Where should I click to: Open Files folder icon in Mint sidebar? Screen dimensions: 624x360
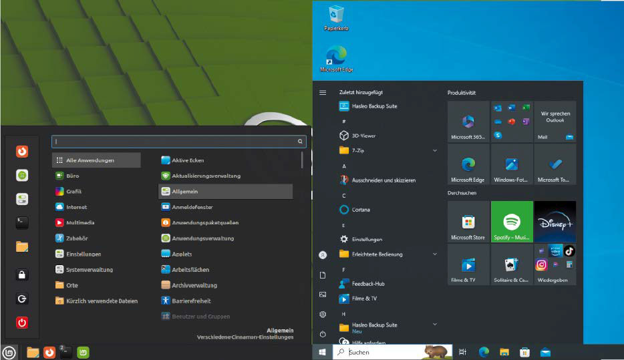(x=22, y=247)
